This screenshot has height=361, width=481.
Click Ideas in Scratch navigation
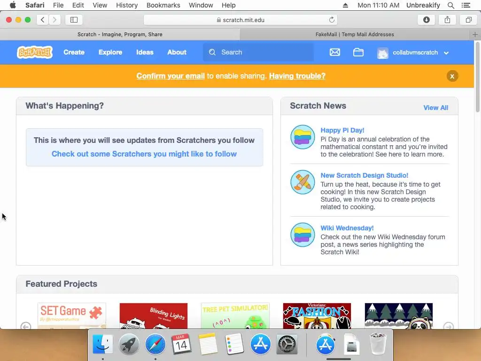pyautogui.click(x=145, y=52)
